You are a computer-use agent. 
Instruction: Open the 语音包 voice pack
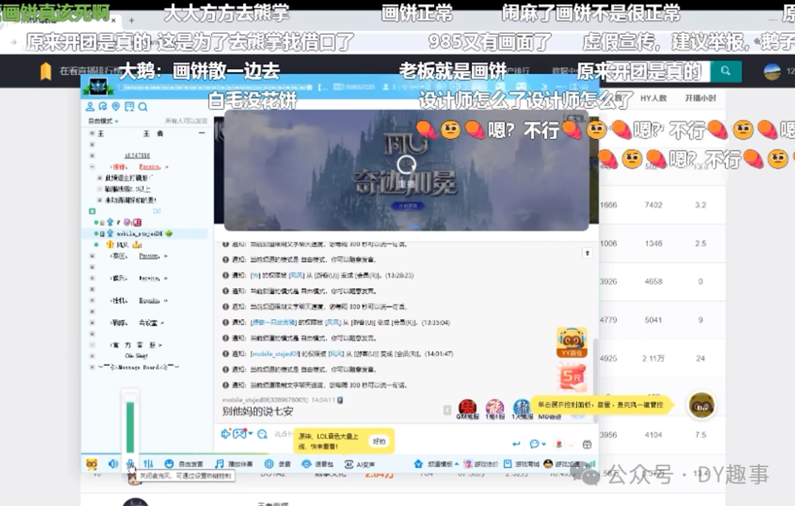tap(317, 464)
